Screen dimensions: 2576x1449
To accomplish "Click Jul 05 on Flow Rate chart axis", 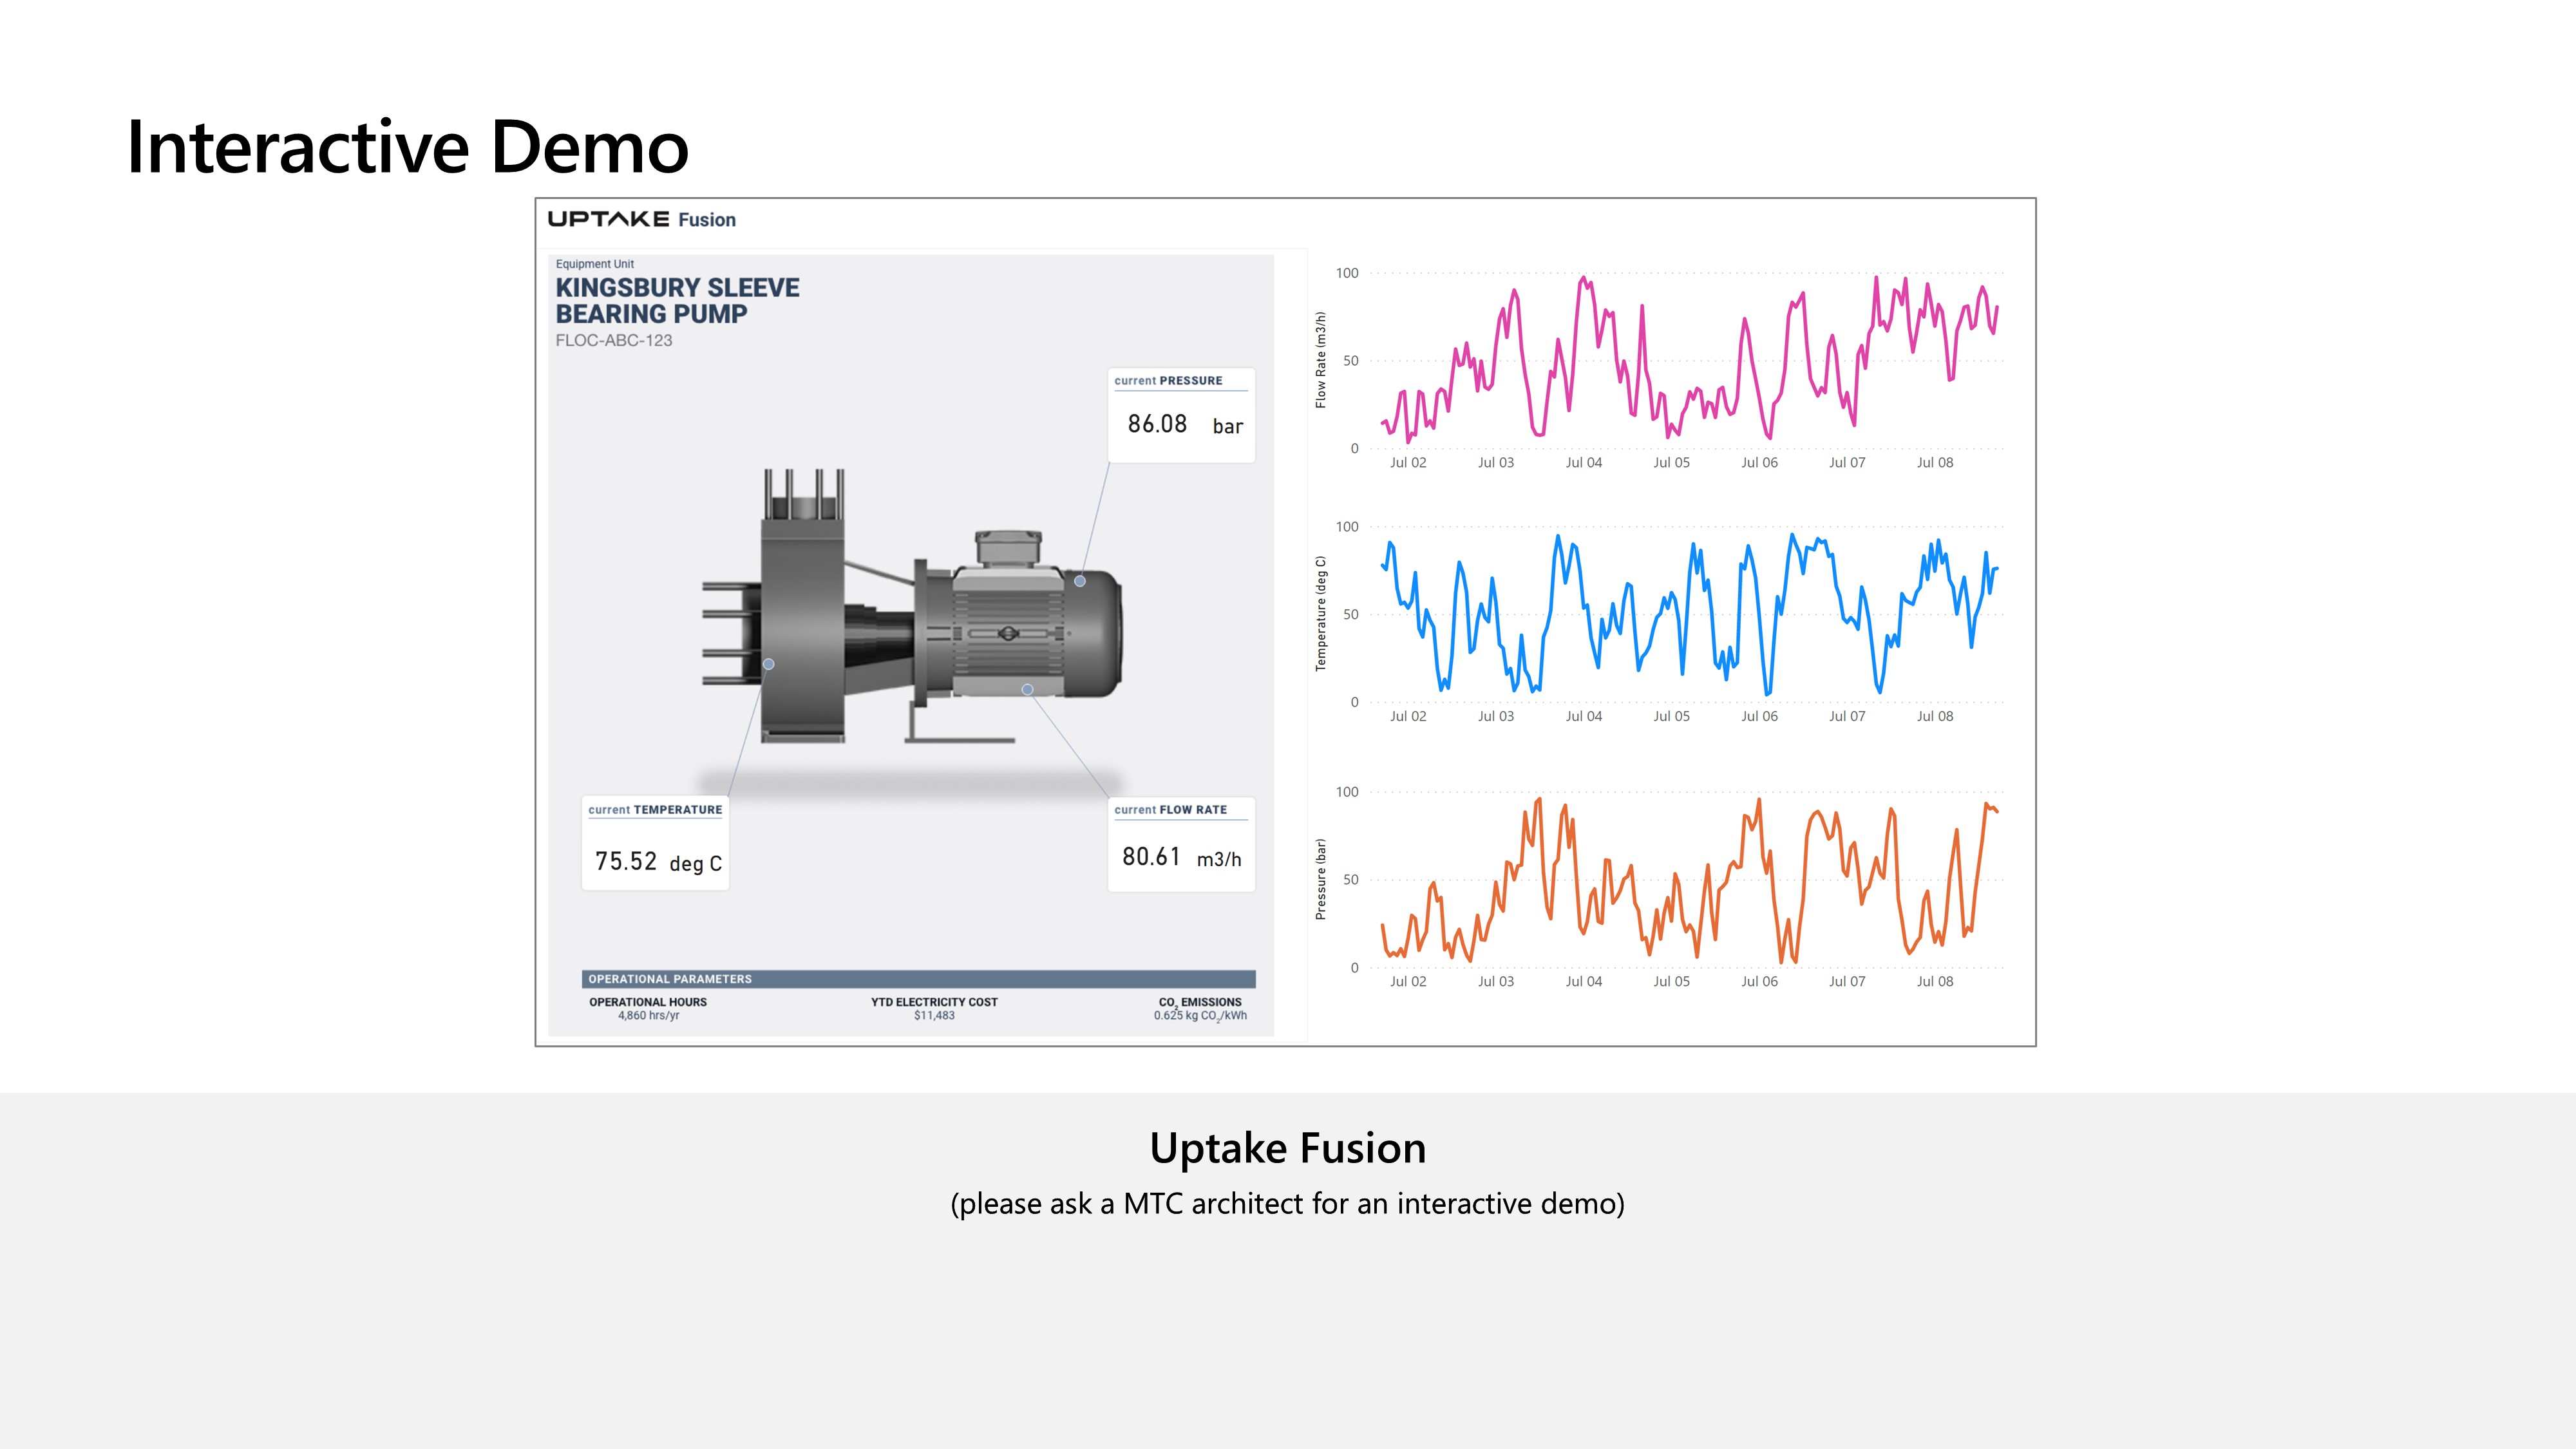I will coord(1671,463).
